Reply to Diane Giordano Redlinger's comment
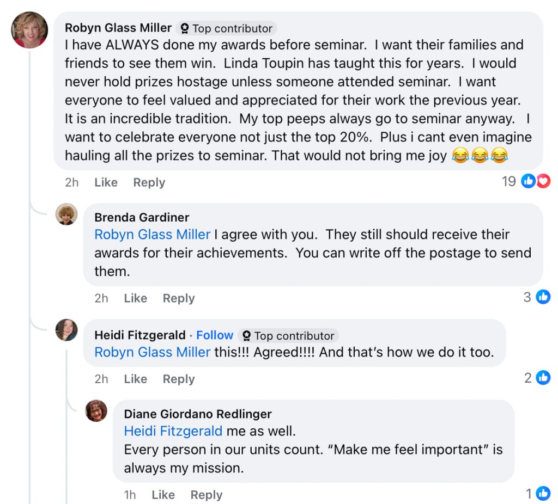This screenshot has width=558, height=504. (206, 495)
